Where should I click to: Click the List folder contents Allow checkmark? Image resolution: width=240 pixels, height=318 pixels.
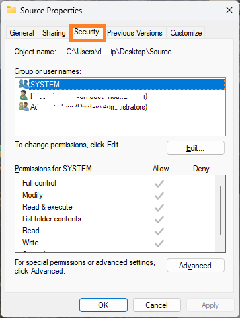coord(159,219)
